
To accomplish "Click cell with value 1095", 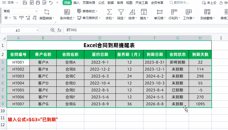I will [200, 104].
